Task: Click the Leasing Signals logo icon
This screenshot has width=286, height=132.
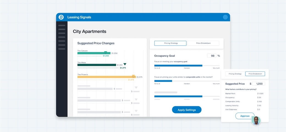Action: tap(61, 17)
